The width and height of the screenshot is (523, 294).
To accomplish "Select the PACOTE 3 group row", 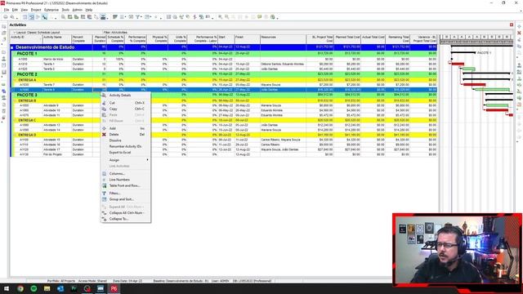I will pos(223,95).
